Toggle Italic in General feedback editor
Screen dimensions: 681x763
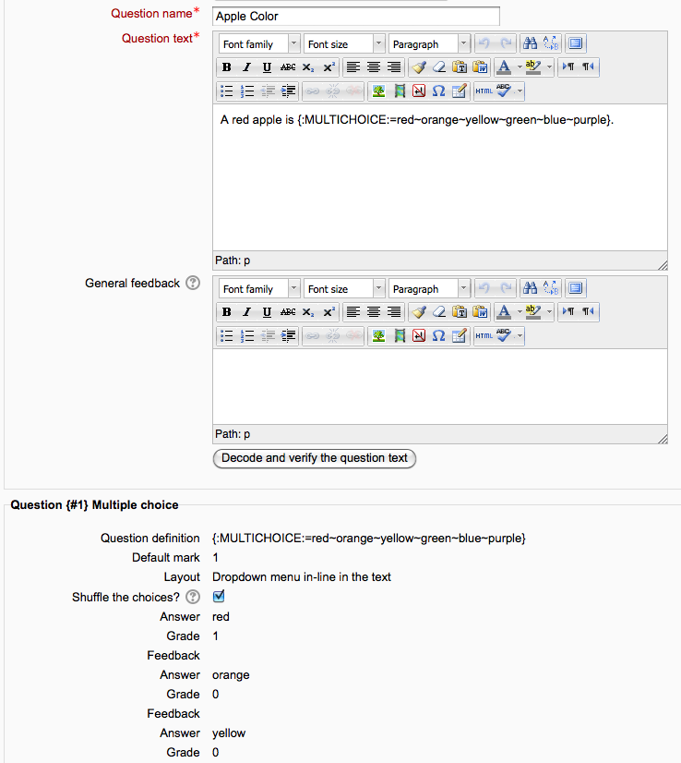247,312
